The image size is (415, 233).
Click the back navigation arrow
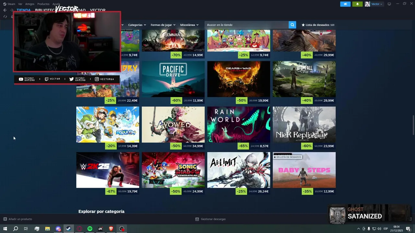pyautogui.click(x=5, y=10)
